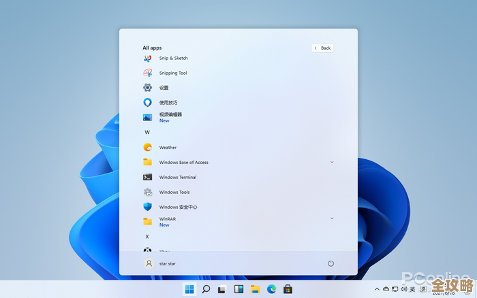Click the Start button on the taskbar
477x298 pixels.
click(189, 289)
